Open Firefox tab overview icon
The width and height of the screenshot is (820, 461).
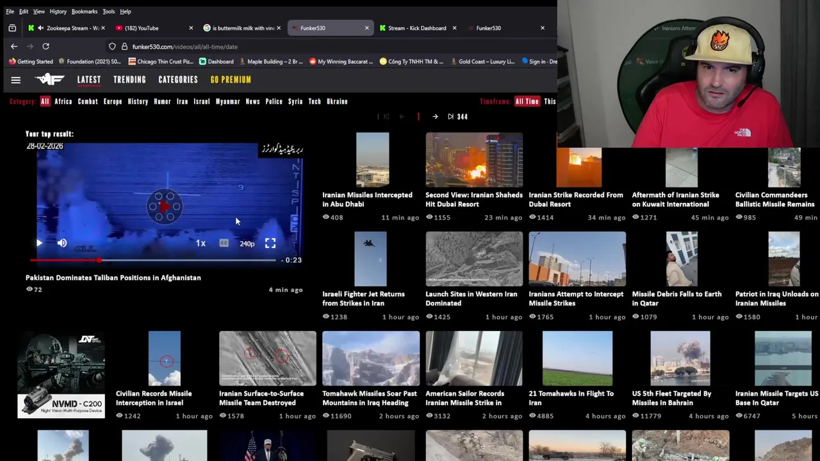tap(12, 28)
